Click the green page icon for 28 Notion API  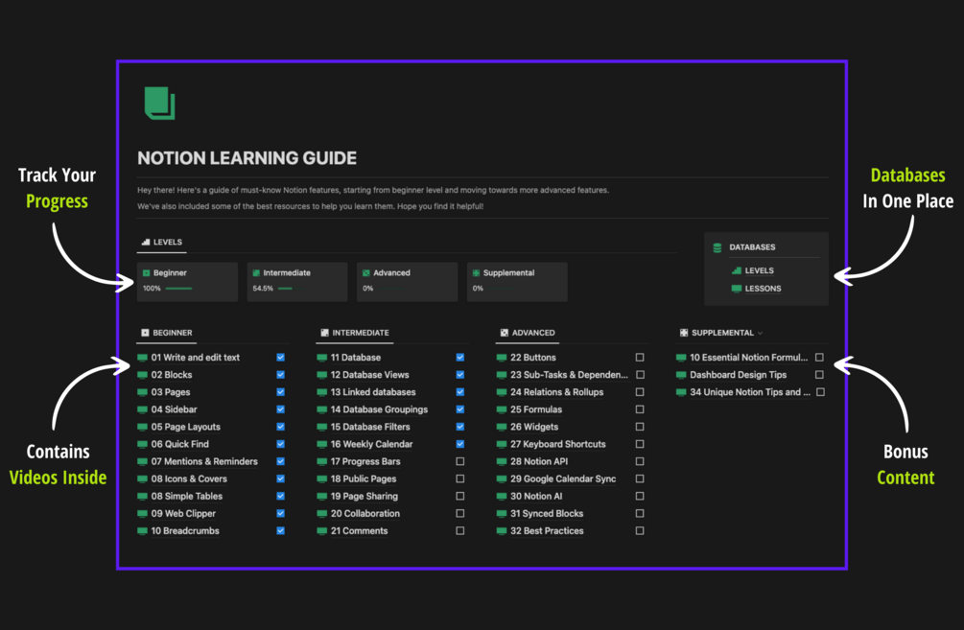click(501, 461)
